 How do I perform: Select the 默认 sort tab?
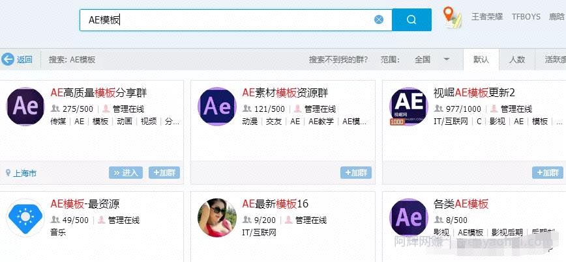481,60
